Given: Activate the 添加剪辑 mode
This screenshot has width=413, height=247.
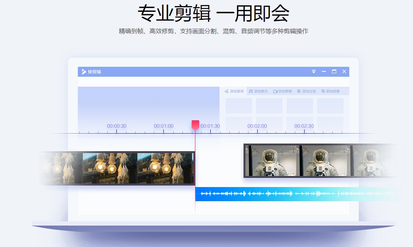Looking at the screenshot, I should click(x=283, y=91).
